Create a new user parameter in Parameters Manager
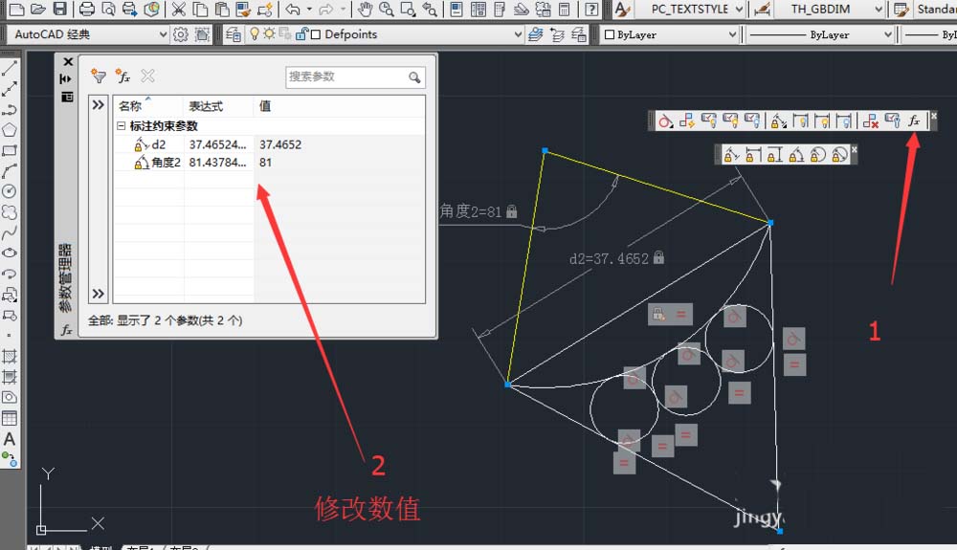This screenshot has width=957, height=550. [x=122, y=77]
